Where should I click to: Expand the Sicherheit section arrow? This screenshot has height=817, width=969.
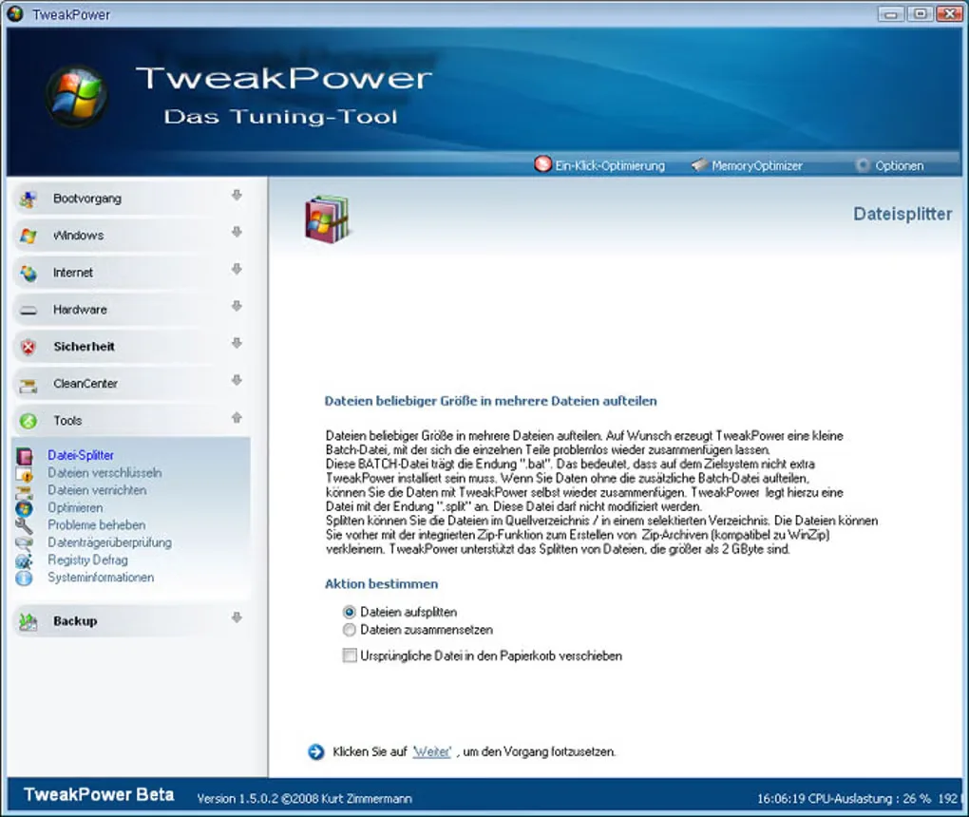click(x=237, y=344)
